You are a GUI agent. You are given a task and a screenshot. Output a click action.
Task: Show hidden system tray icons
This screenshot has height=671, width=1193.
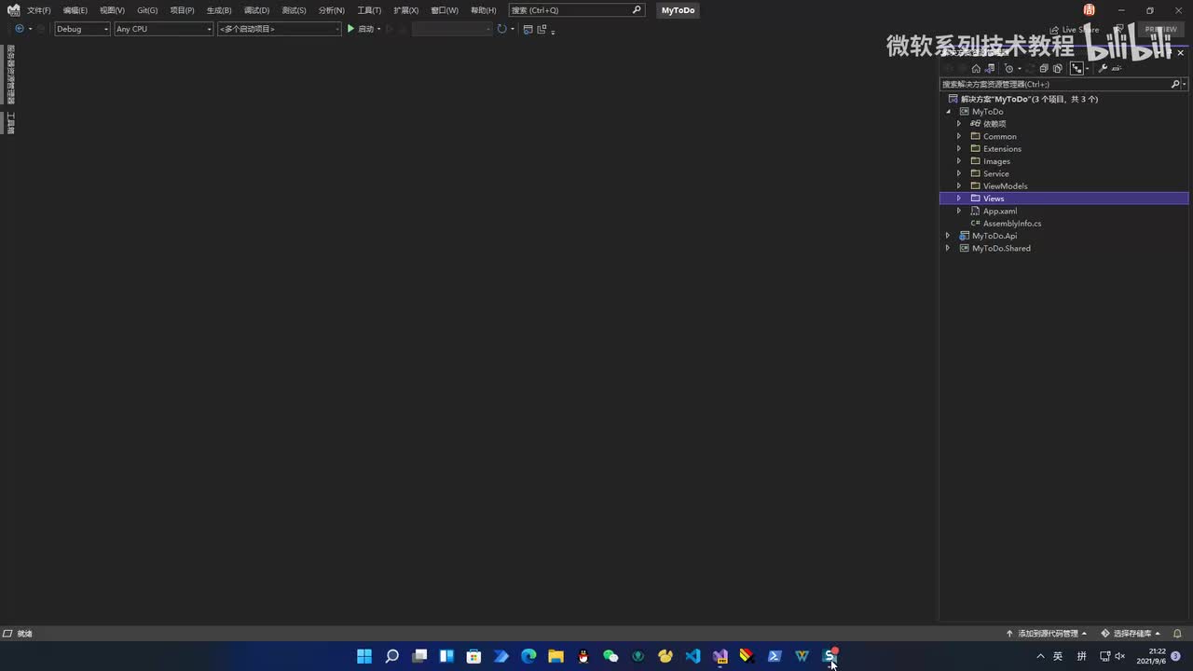[1040, 656]
